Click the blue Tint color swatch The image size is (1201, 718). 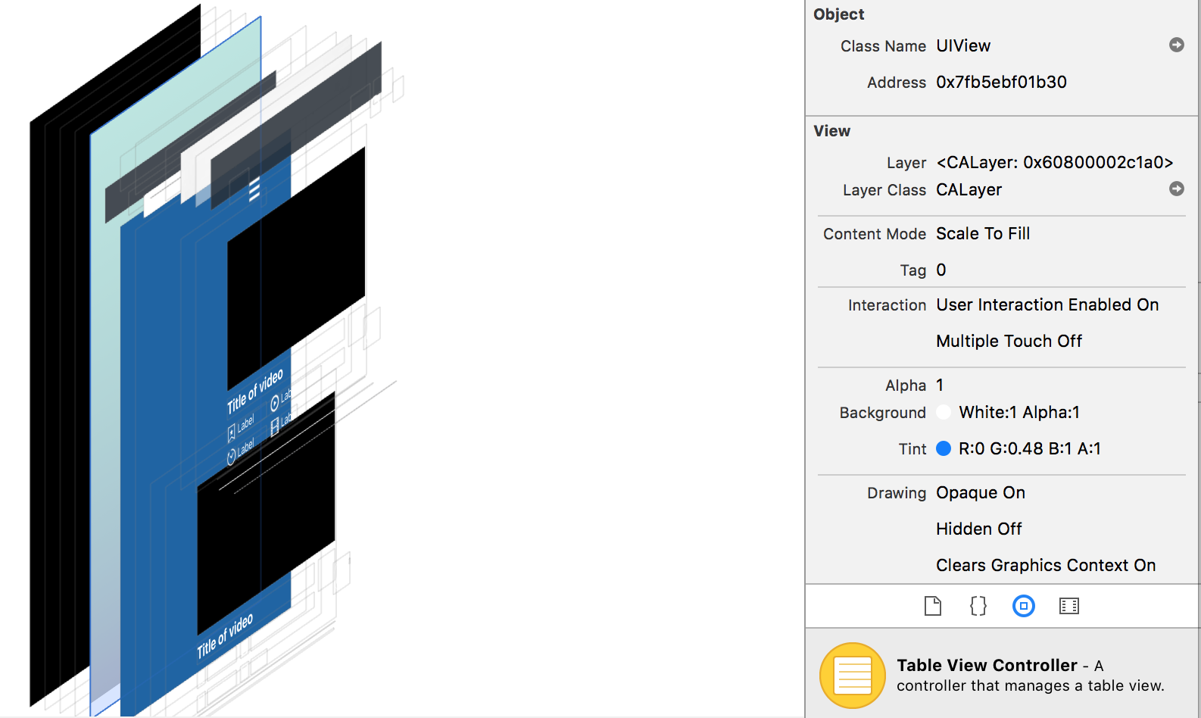pyautogui.click(x=944, y=449)
